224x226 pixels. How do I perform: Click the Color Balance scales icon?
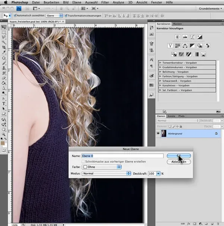(x=185, y=45)
